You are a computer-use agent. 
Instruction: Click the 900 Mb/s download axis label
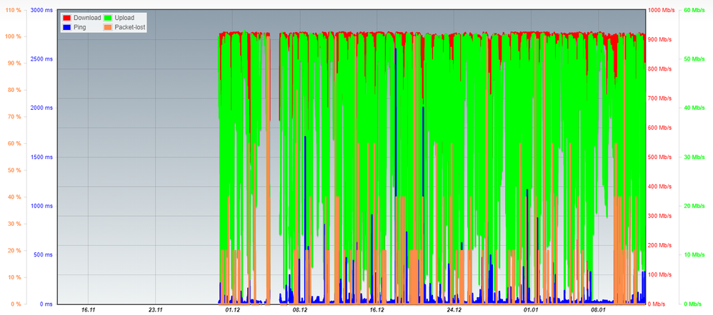[x=660, y=39]
